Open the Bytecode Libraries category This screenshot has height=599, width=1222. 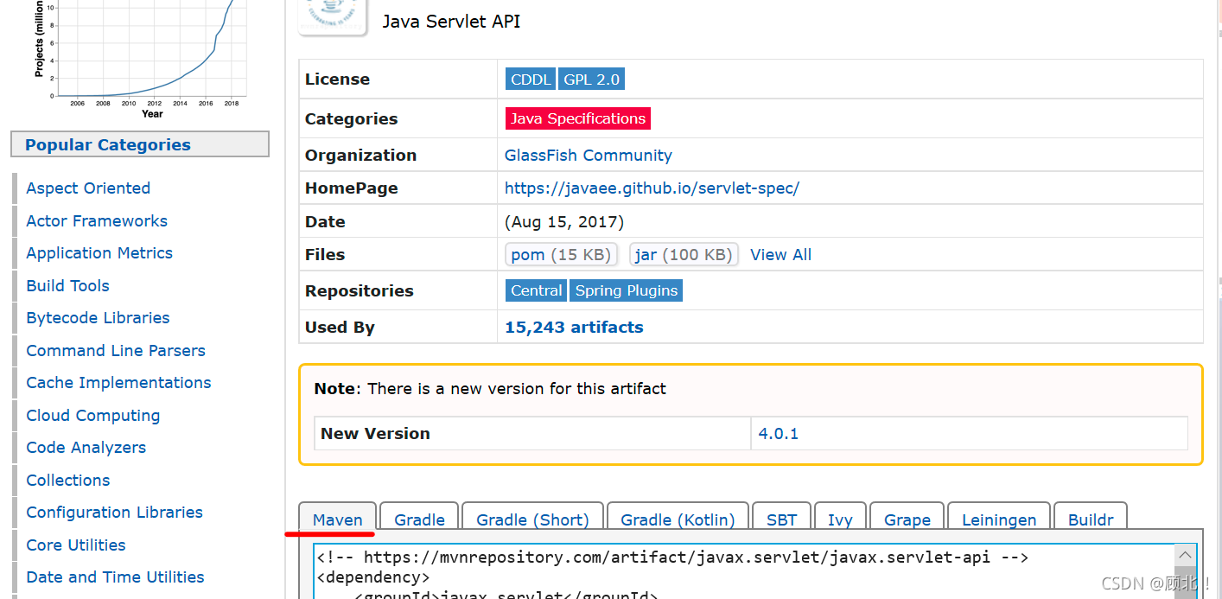(x=98, y=318)
